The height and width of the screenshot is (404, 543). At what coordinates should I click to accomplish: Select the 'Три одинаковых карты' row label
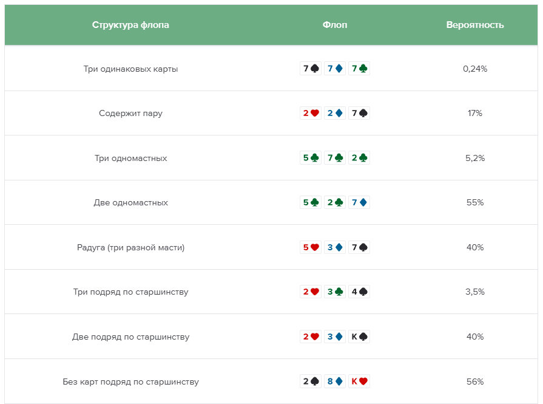click(x=130, y=69)
